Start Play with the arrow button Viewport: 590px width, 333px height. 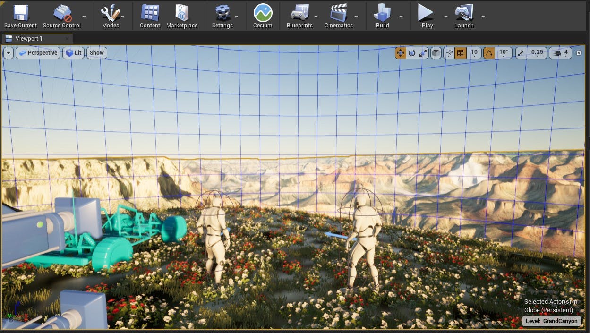[x=427, y=13]
